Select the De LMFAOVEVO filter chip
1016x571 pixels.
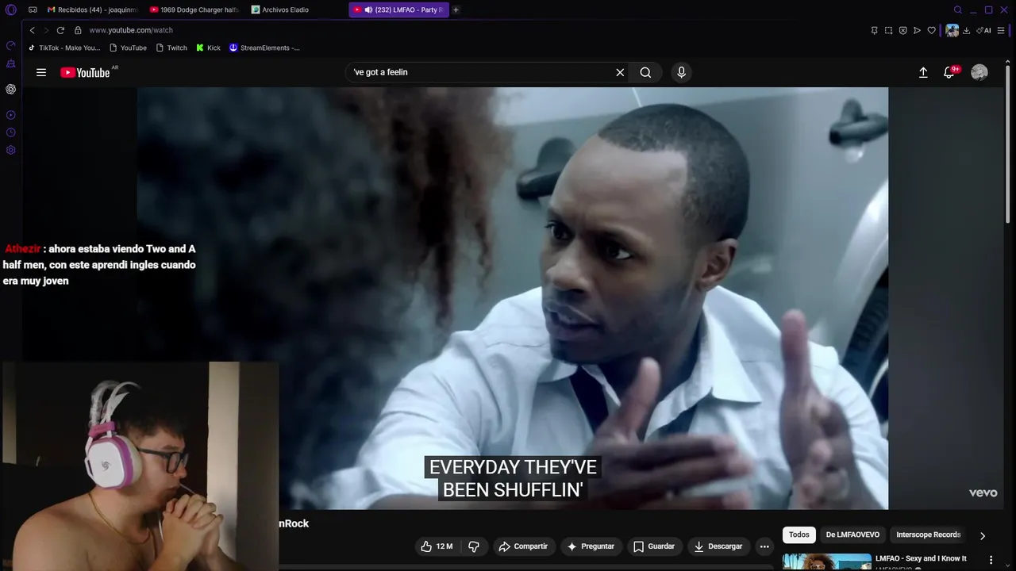click(x=852, y=535)
